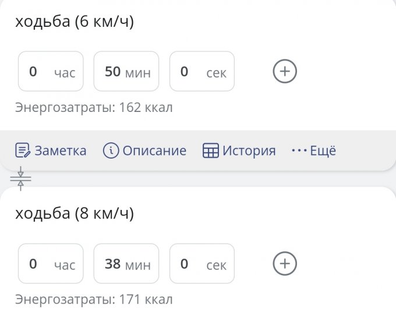Click Энергозатраты: 162 ккал text
396x316 pixels.
94,108
